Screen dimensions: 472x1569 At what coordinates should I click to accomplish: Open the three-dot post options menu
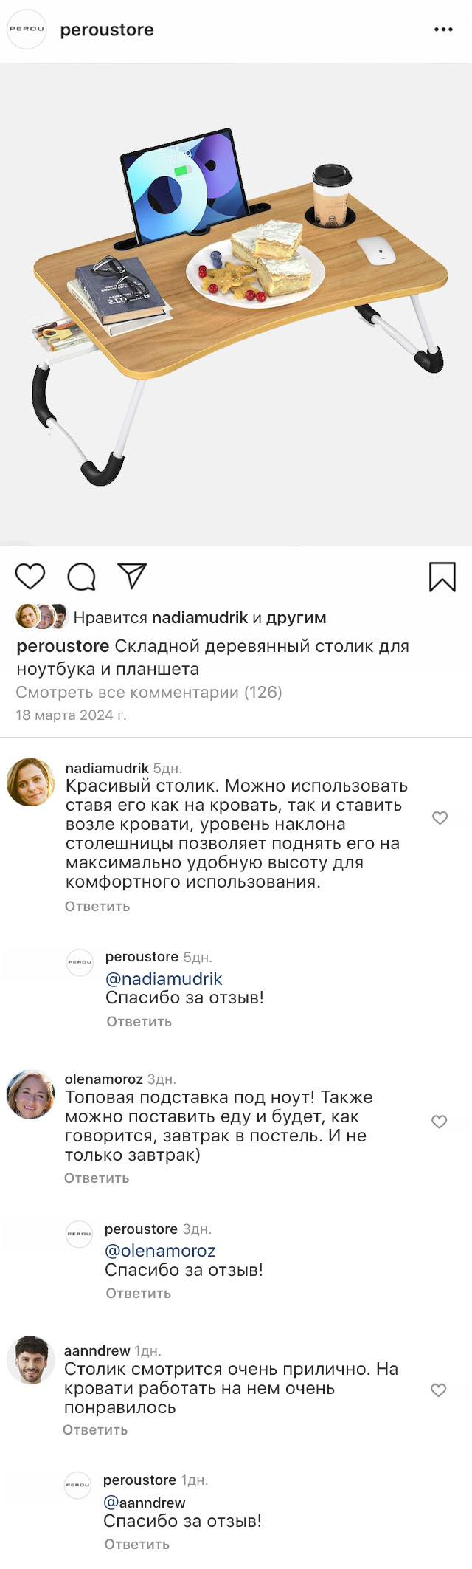click(443, 30)
